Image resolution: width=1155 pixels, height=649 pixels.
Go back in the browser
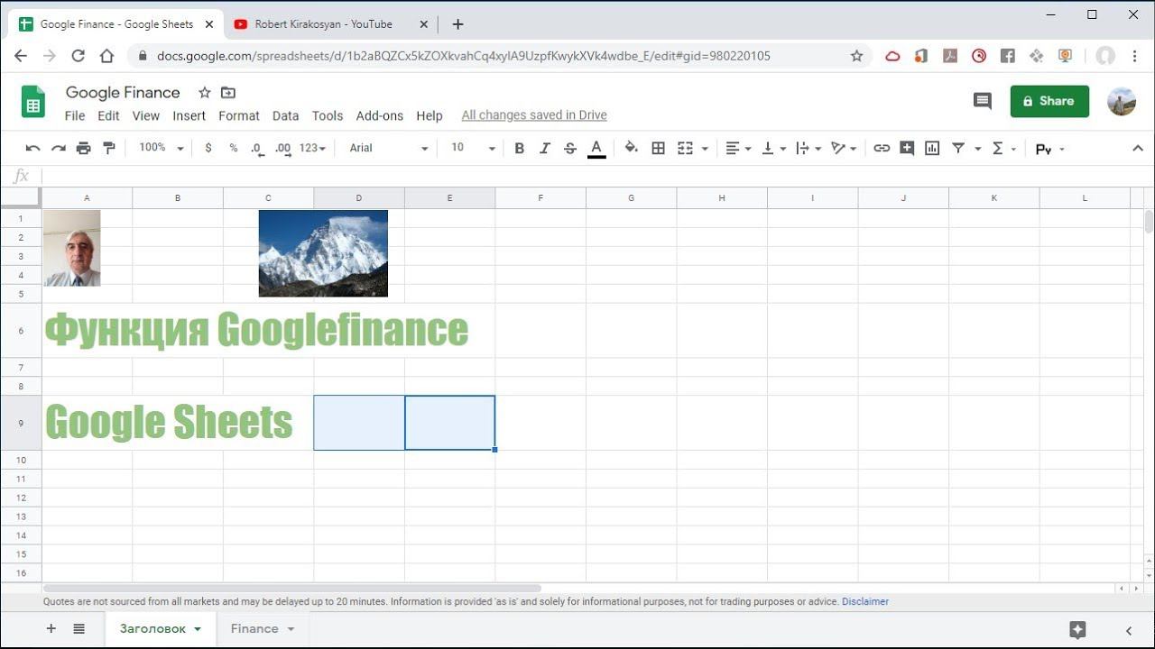pyautogui.click(x=21, y=56)
